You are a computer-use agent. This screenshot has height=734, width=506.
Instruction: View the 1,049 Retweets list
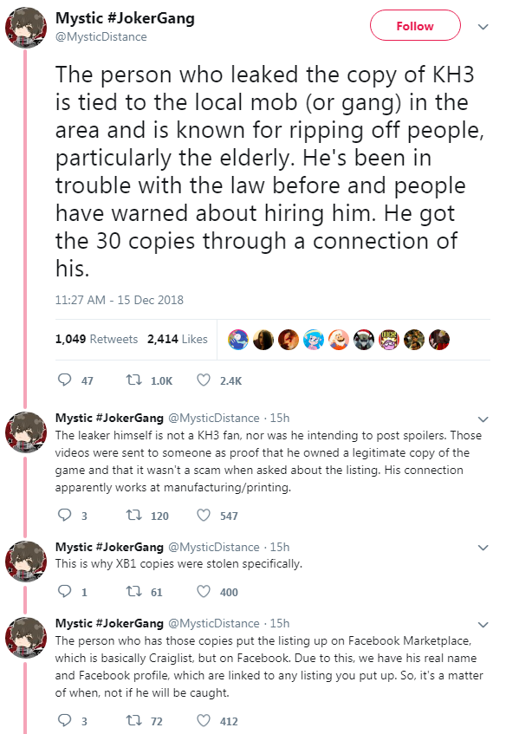96,339
